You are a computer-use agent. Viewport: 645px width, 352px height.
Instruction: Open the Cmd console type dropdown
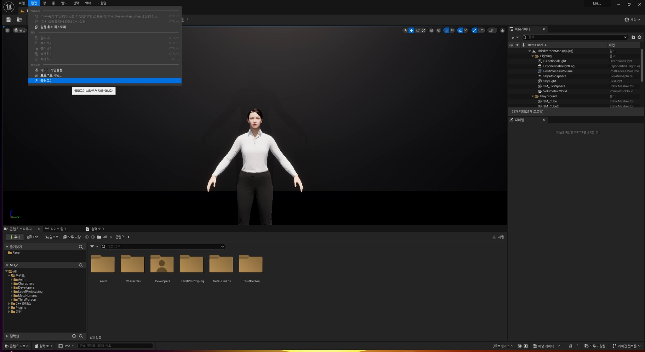(66, 346)
